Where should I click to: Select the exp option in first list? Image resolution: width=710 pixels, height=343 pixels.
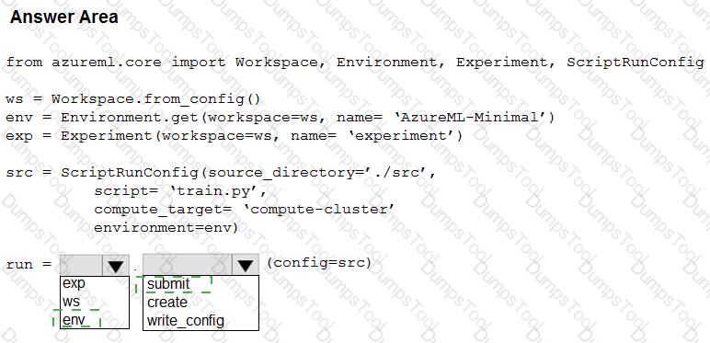point(74,284)
